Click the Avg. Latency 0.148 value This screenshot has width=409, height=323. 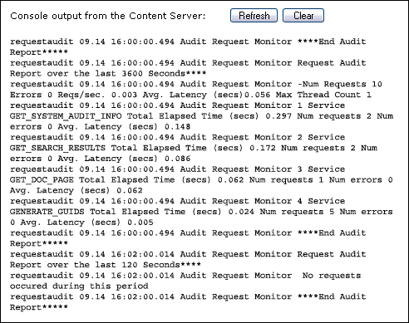[x=177, y=127]
